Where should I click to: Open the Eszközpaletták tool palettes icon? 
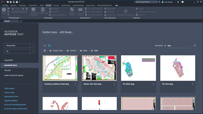[x=43, y=10]
